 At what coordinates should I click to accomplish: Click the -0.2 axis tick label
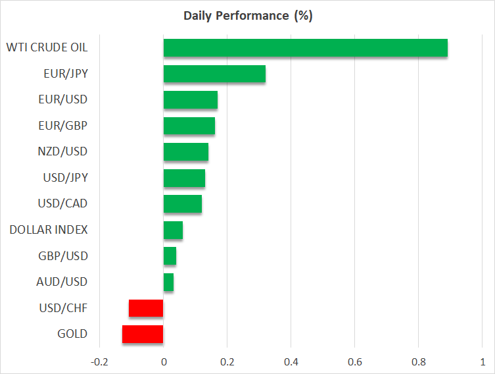[99, 362]
